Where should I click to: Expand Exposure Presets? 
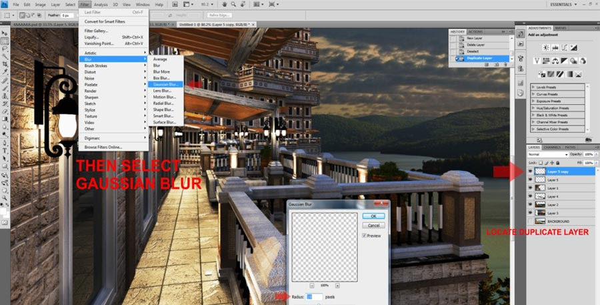[533, 101]
